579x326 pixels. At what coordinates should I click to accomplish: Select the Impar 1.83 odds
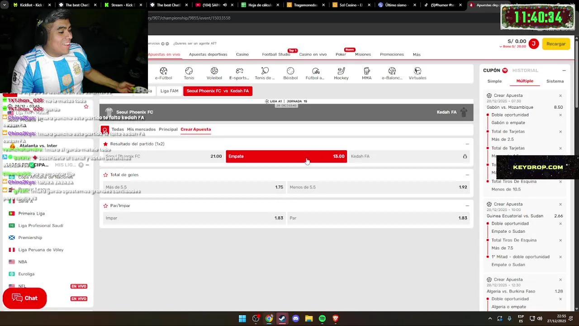195,218
